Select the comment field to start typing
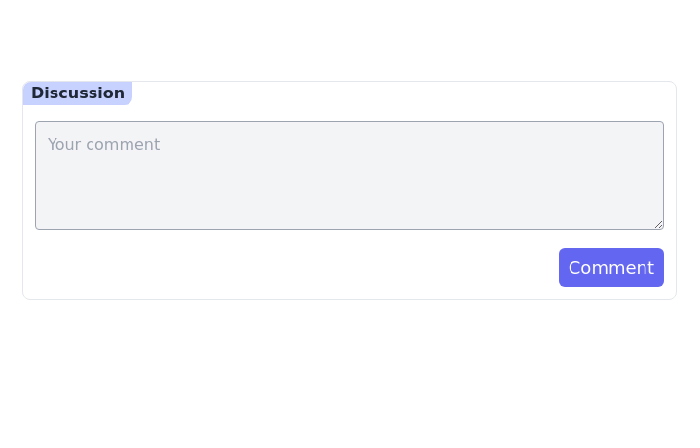The image size is (700, 448). coord(349,175)
